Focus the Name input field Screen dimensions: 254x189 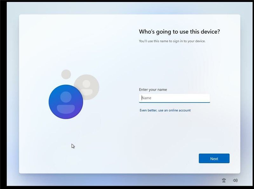[175, 98]
